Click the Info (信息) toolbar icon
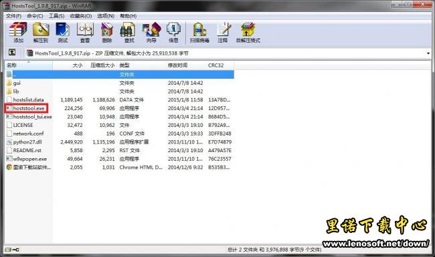This screenshot has height=257, width=435. tap(173, 32)
